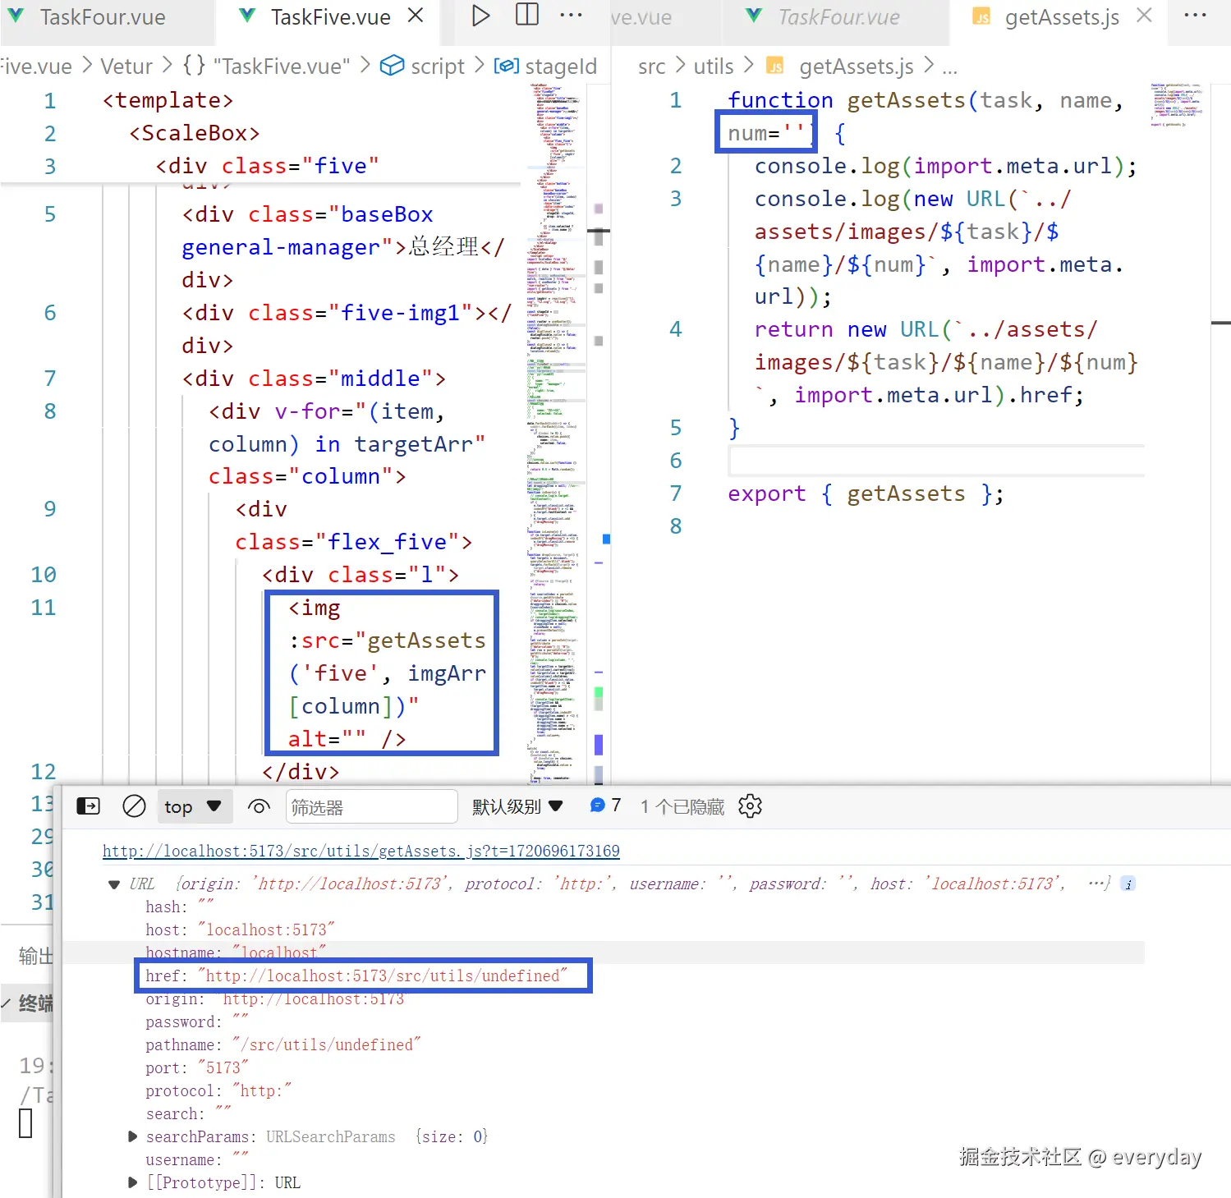
Task: Split the editor with split icon
Action: (x=527, y=15)
